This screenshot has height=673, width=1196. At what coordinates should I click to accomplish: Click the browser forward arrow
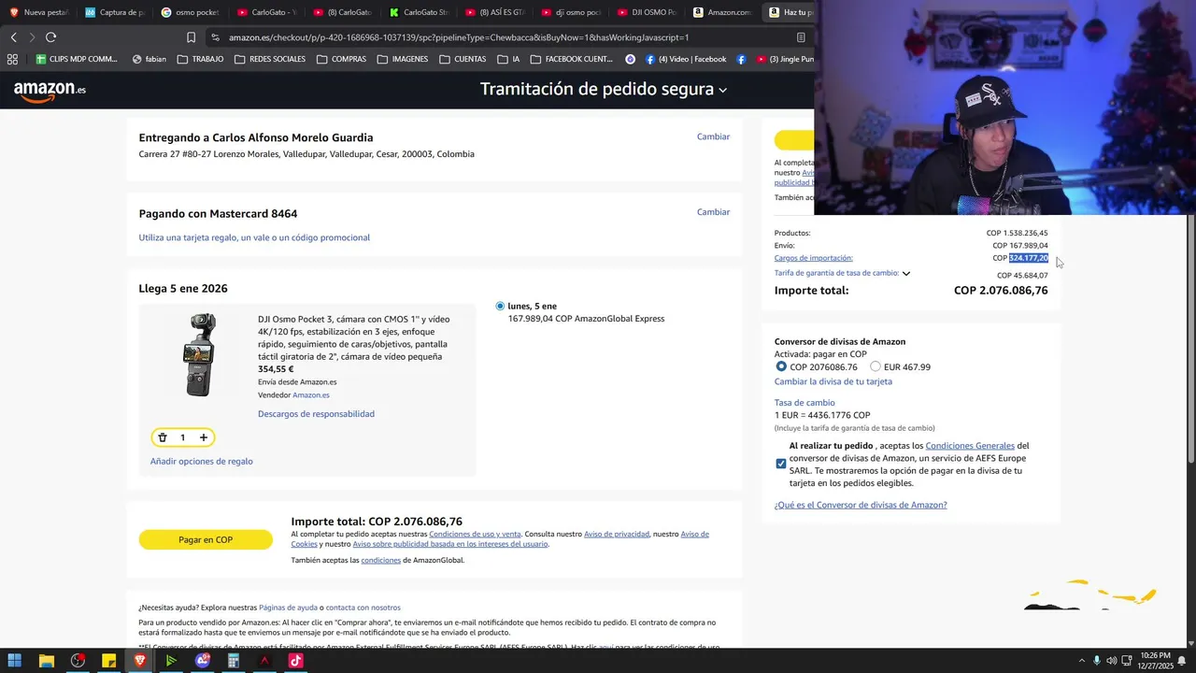pyautogui.click(x=32, y=37)
